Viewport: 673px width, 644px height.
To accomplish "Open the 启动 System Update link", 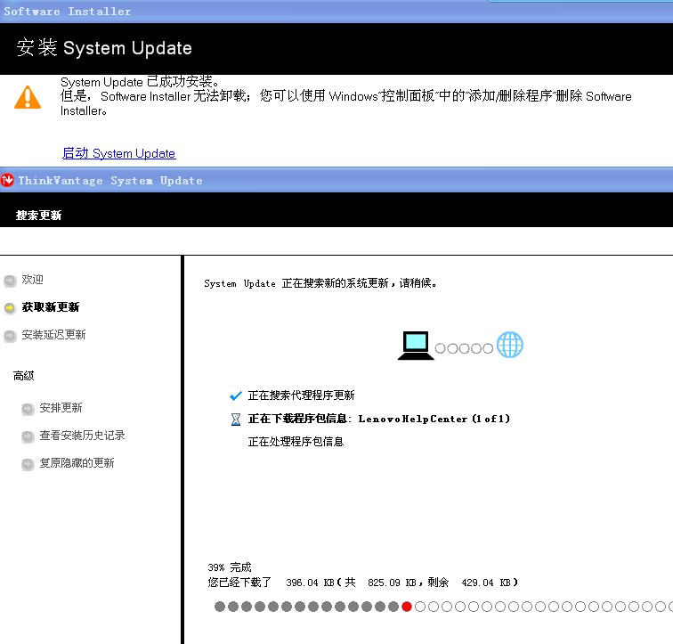I will 119,153.
